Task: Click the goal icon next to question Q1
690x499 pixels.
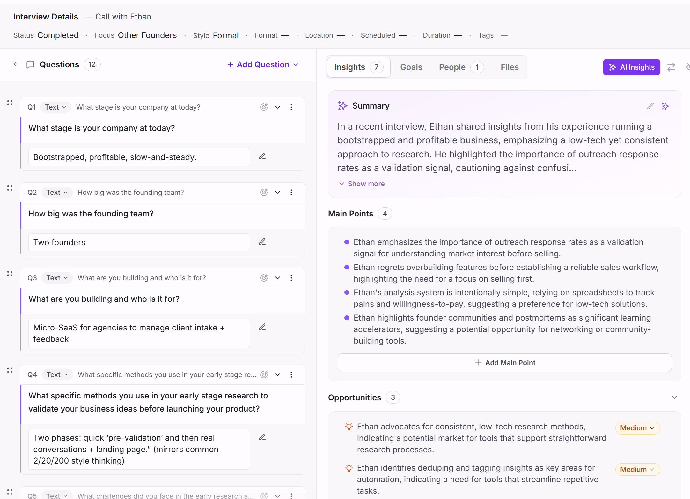Action: click(264, 107)
